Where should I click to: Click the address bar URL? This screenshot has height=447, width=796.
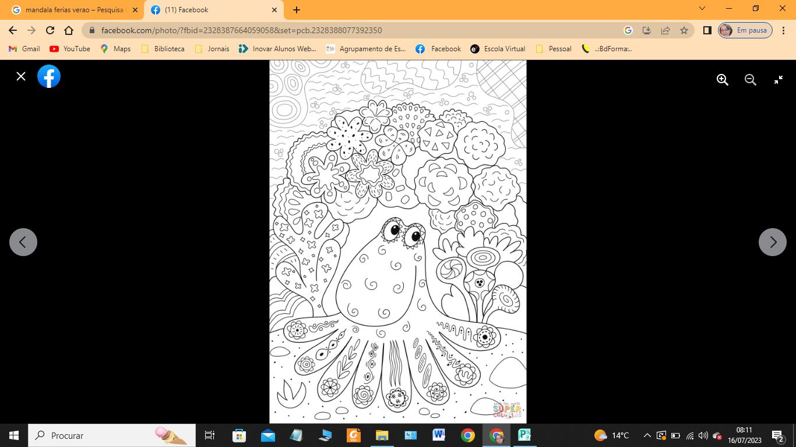pos(241,30)
